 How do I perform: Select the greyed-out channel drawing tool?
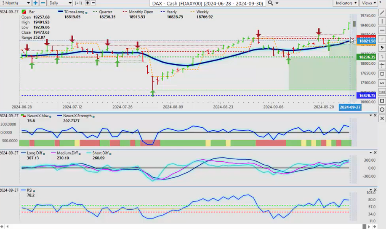[x=382, y=39]
